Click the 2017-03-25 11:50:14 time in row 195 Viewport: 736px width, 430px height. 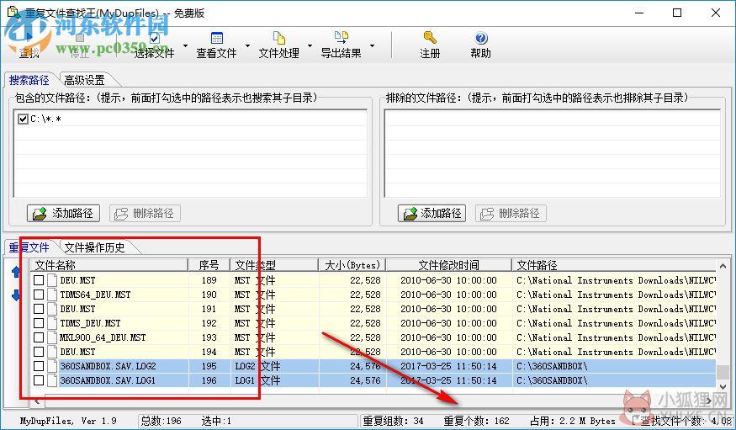(448, 366)
